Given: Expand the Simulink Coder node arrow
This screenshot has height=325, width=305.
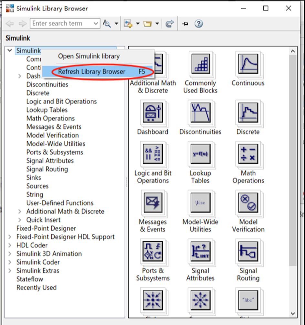Looking at the screenshot, I should coord(10,262).
